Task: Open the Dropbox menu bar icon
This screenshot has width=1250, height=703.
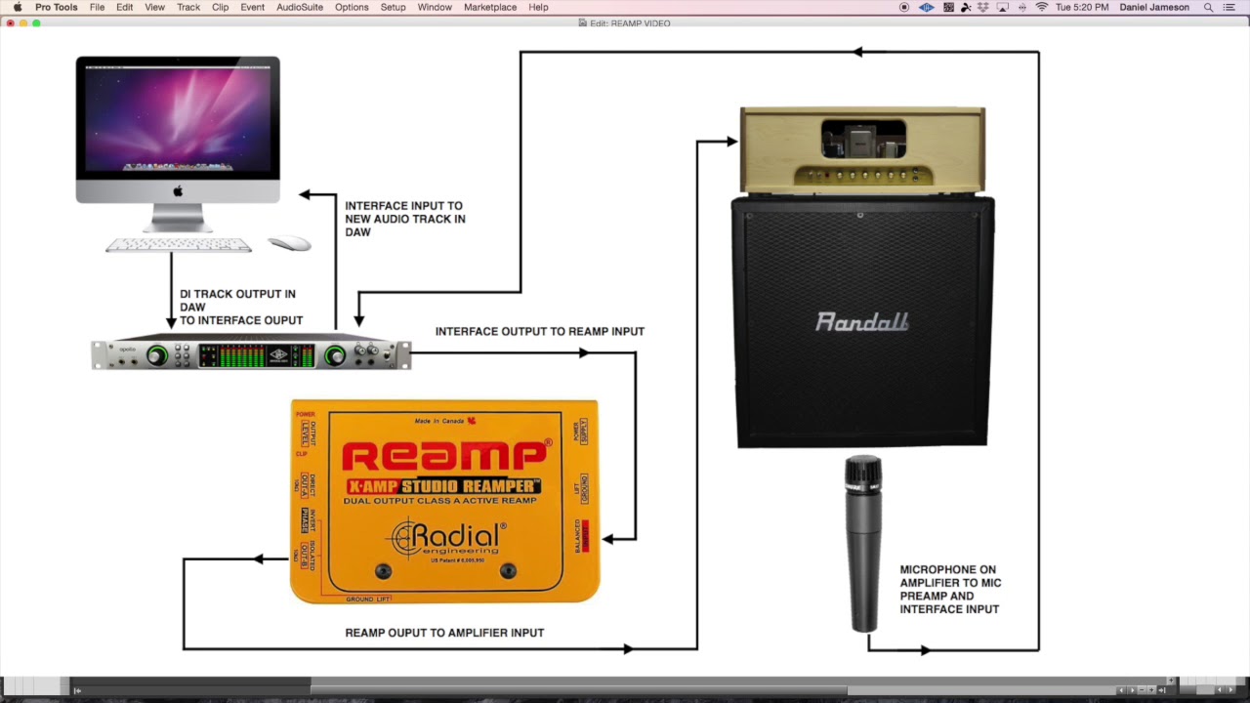Action: tap(983, 7)
